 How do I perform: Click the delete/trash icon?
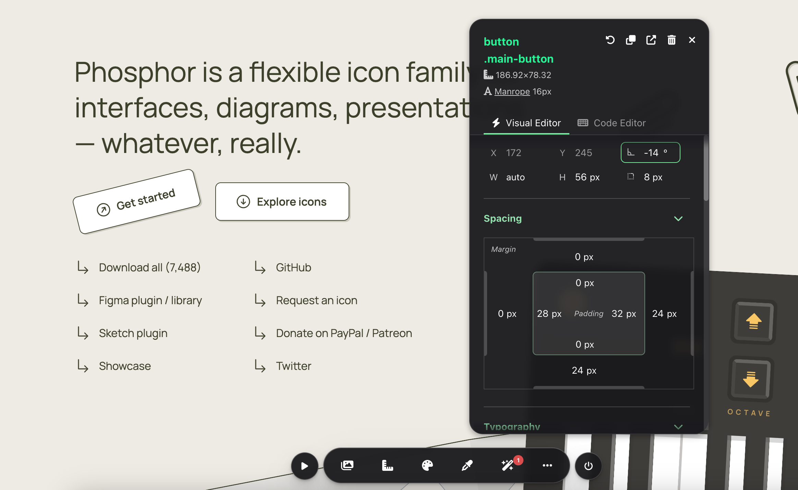pyautogui.click(x=672, y=40)
